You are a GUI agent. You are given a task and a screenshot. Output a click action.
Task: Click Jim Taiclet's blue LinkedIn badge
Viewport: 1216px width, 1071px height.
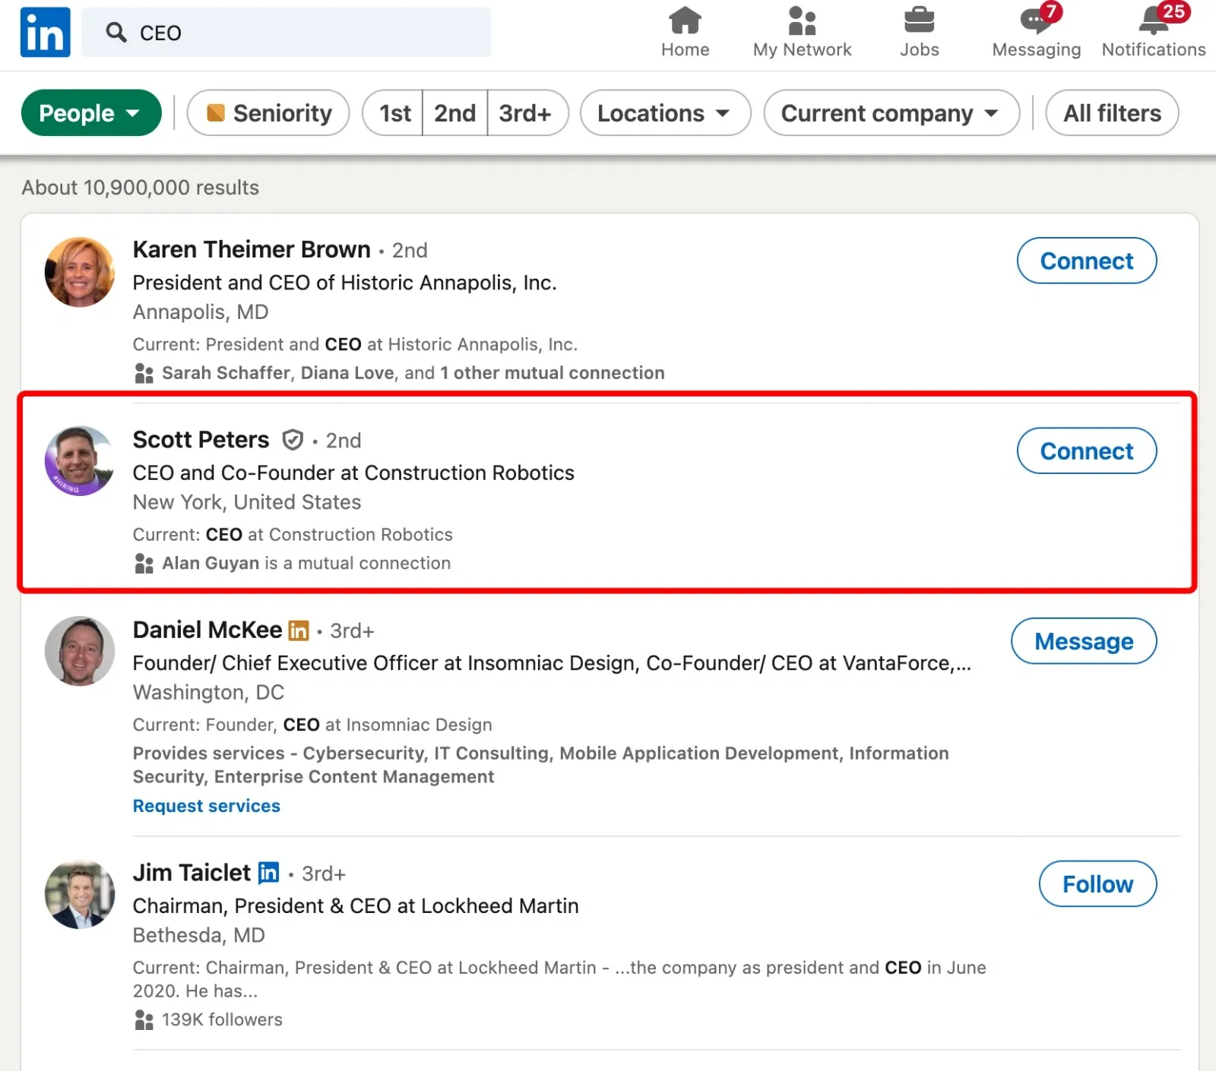[268, 873]
